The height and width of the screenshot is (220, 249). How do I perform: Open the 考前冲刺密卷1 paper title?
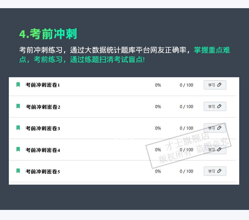[x=43, y=85]
